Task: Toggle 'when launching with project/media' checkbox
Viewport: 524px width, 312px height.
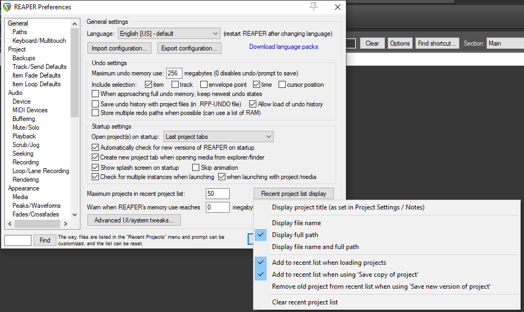Action: 222,177
